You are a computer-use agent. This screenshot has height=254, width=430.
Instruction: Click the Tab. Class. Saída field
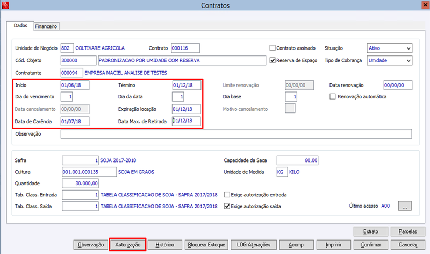pos(80,206)
